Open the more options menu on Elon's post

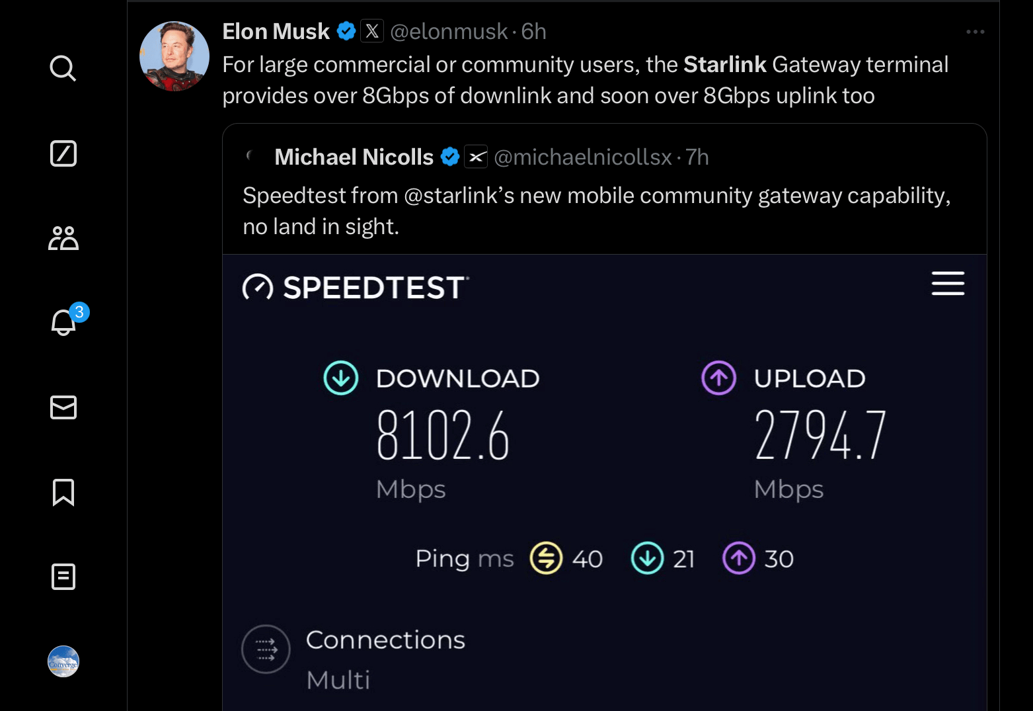pos(976,31)
